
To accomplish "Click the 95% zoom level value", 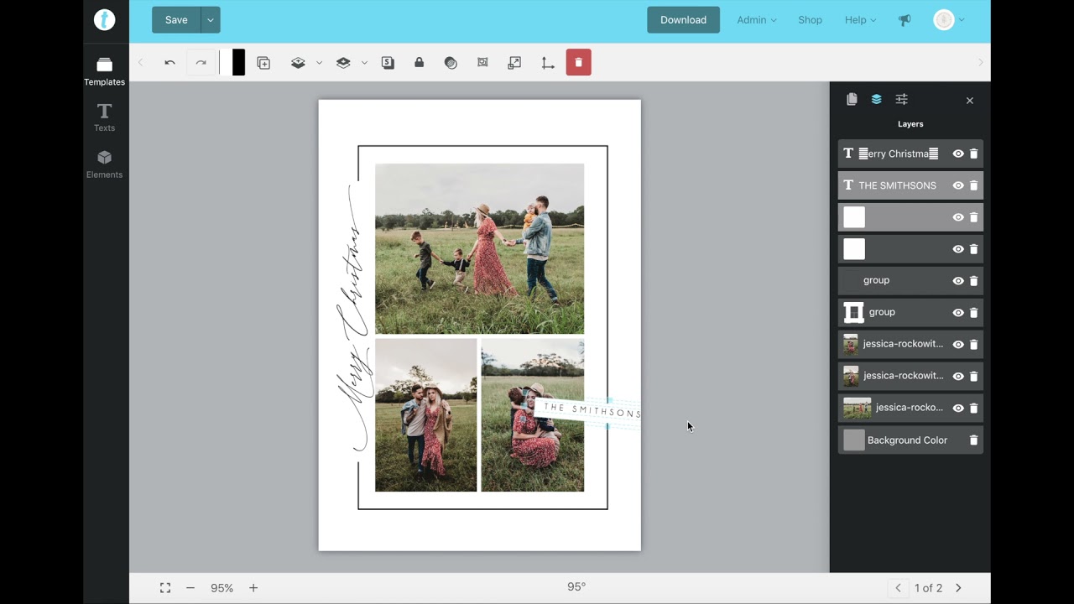I will pyautogui.click(x=222, y=588).
